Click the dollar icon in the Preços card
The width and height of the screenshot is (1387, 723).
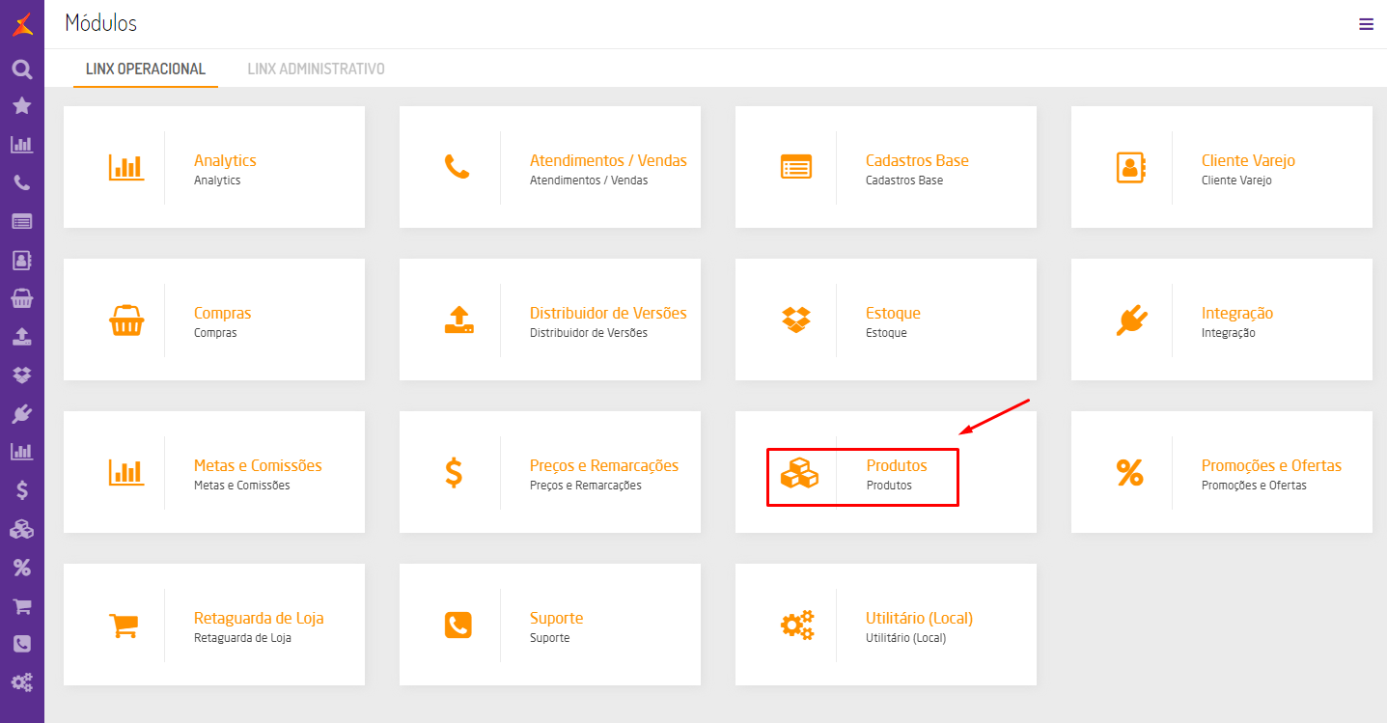454,472
